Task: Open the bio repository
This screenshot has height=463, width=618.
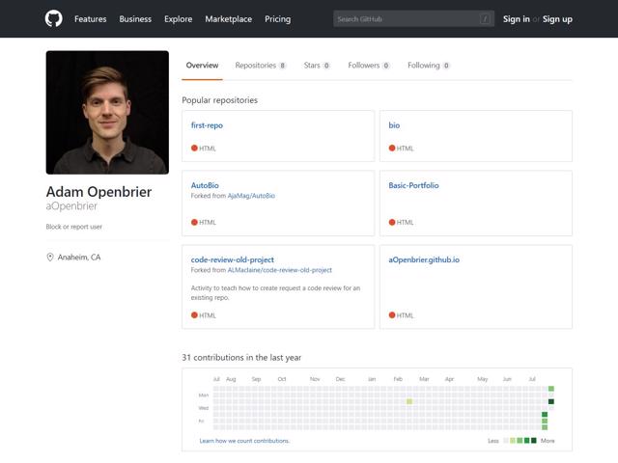Action: (x=394, y=125)
